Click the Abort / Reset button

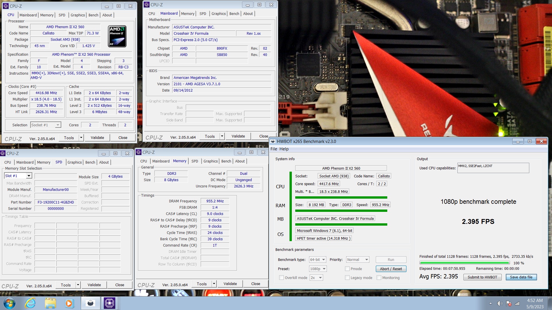[x=391, y=269]
